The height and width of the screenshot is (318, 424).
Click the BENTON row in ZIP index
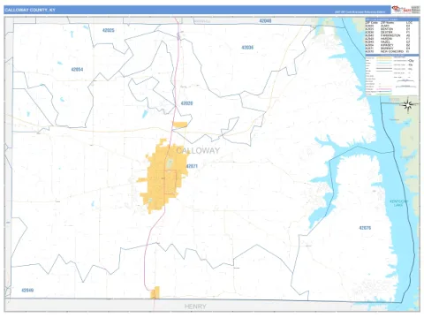(388, 29)
